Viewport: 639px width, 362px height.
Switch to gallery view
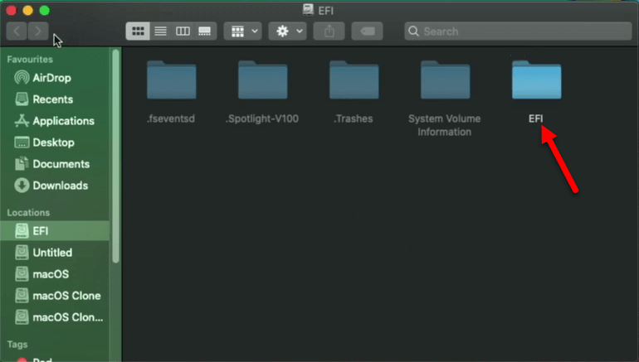[x=205, y=31]
